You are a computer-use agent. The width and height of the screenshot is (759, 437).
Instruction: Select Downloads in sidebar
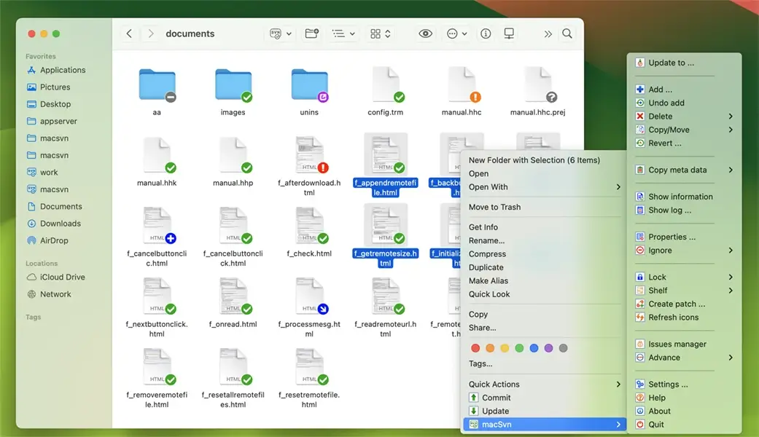(x=54, y=224)
